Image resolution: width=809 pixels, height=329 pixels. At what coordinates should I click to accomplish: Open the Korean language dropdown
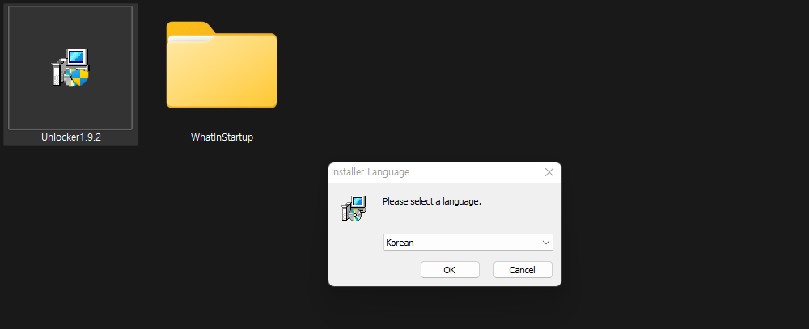[468, 243]
